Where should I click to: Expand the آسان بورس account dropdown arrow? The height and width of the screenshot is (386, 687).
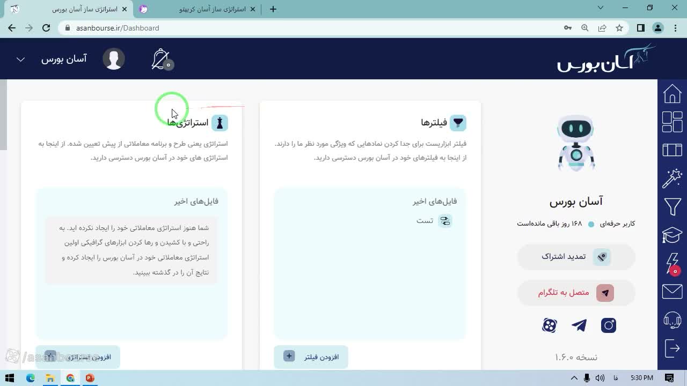pos(20,60)
